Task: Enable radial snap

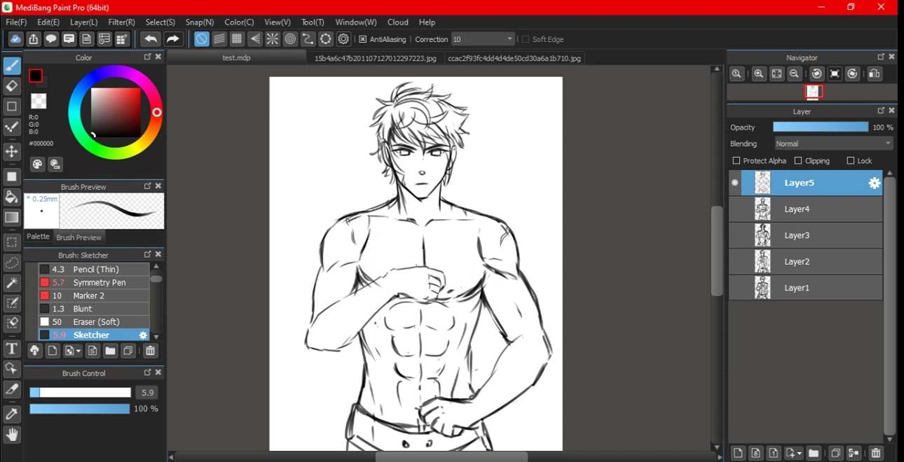Action: pyautogui.click(x=273, y=39)
